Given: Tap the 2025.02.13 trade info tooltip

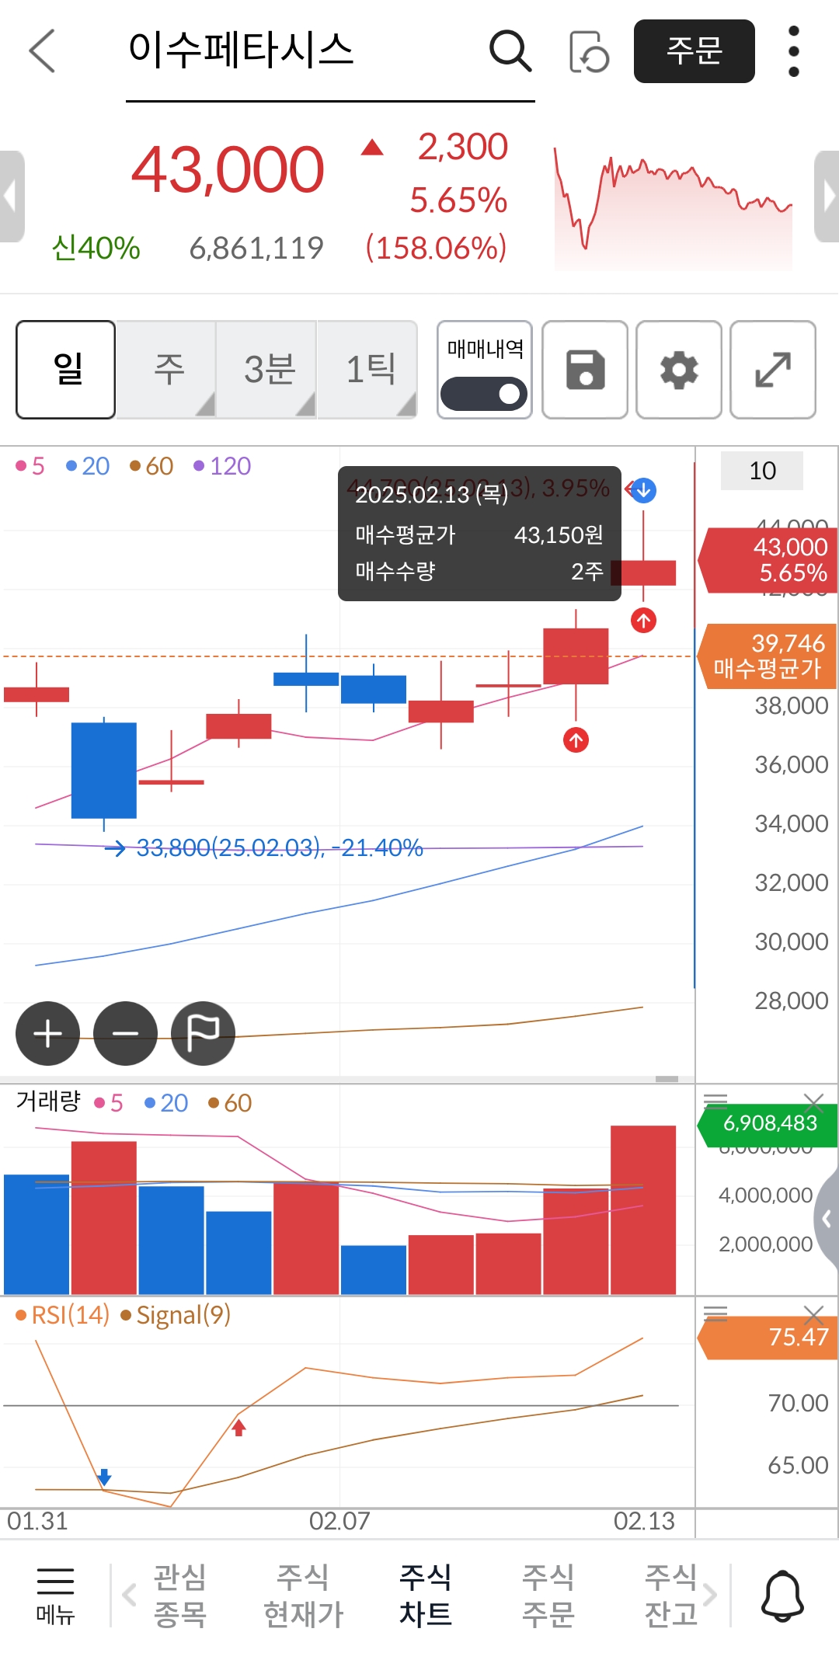Looking at the screenshot, I should tap(479, 534).
